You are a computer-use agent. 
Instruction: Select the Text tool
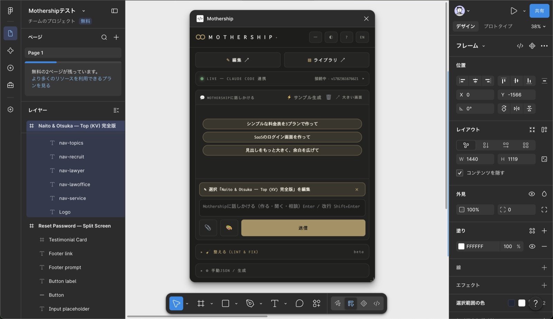[275, 303]
